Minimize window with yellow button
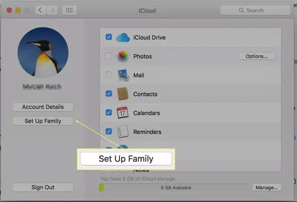The image size is (297, 202). pos(18,10)
